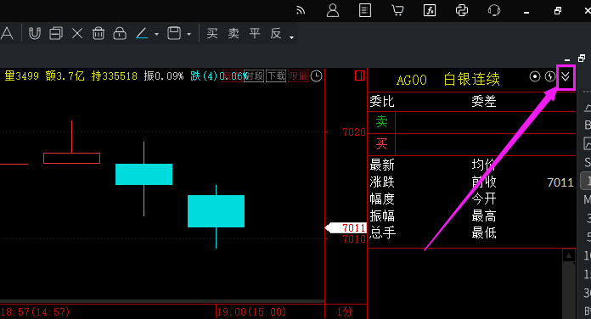Click the 7020 price axis label
The width and height of the screenshot is (591, 319).
[x=354, y=132]
